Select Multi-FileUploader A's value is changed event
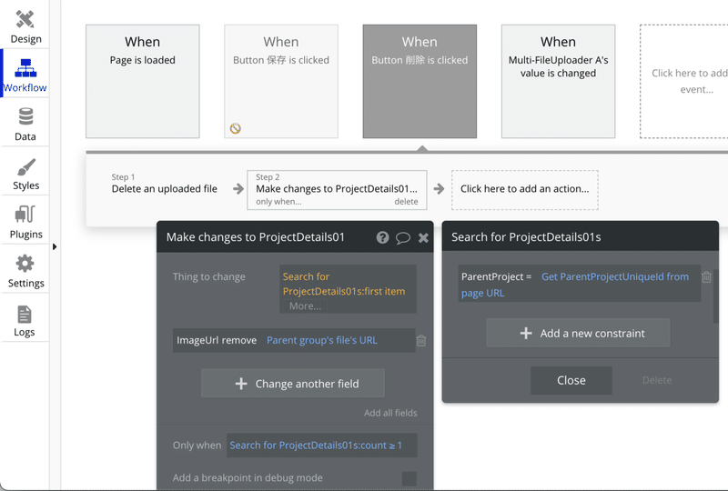 pyautogui.click(x=558, y=81)
